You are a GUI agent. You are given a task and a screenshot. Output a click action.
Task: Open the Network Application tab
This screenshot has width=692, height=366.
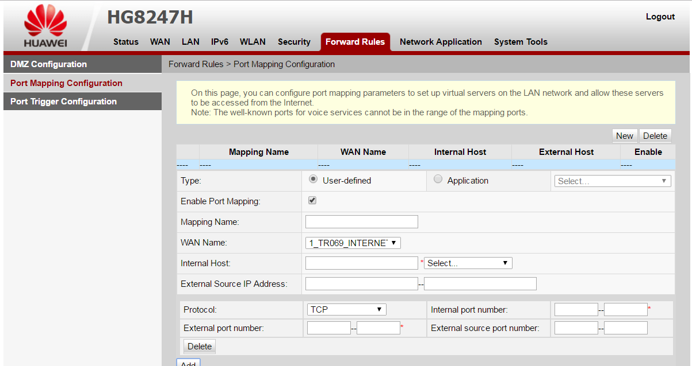pos(441,42)
